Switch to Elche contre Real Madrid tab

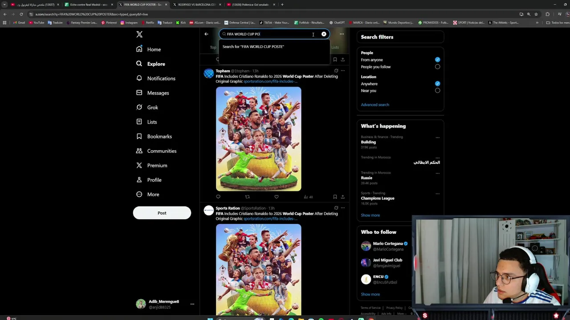tap(89, 4)
